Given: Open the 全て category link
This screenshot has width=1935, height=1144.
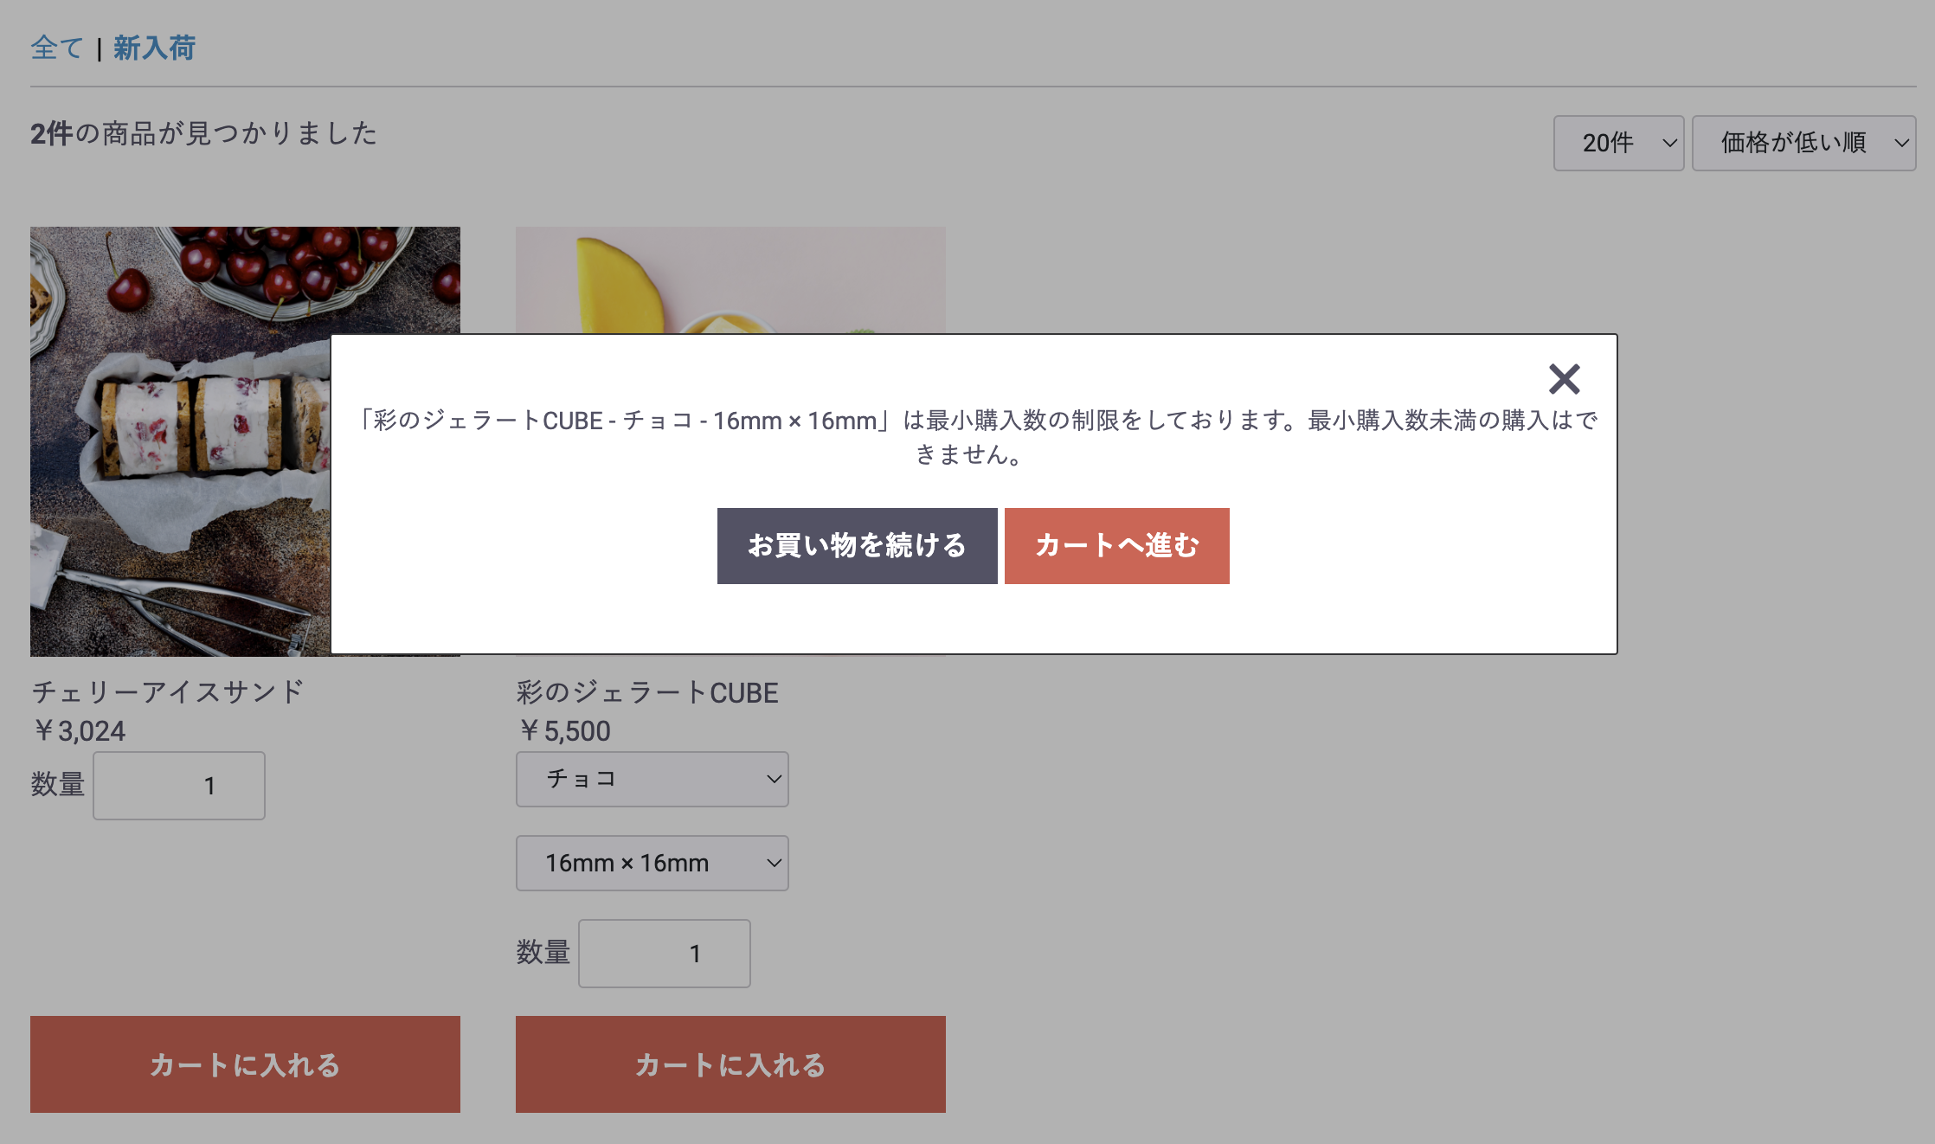Looking at the screenshot, I should pyautogui.click(x=56, y=48).
